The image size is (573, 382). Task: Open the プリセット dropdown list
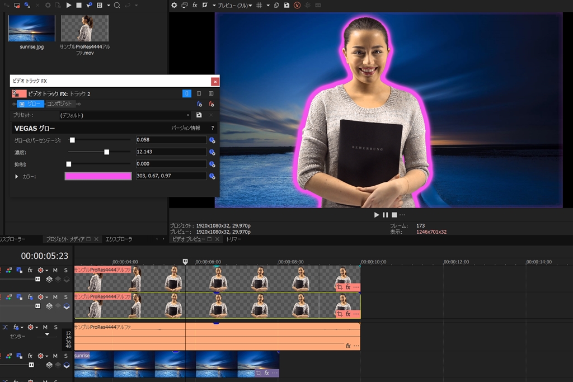187,115
